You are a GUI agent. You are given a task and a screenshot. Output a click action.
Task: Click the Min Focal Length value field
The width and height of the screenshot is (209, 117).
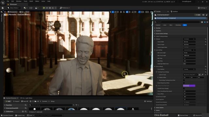coord(189,53)
